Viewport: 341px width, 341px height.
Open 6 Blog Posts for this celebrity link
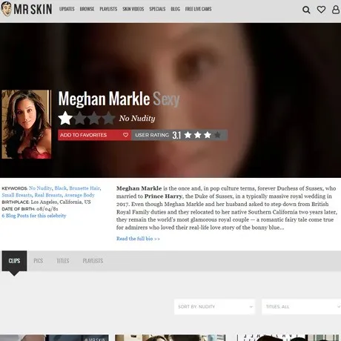click(x=34, y=216)
